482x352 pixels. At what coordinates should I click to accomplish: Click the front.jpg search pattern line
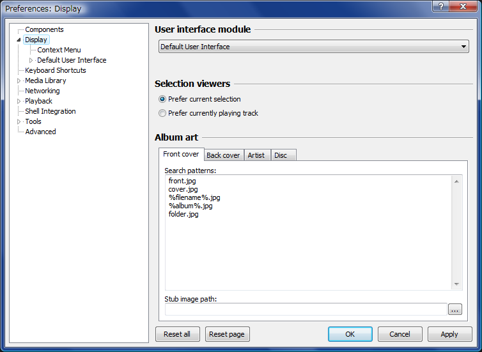(182, 181)
